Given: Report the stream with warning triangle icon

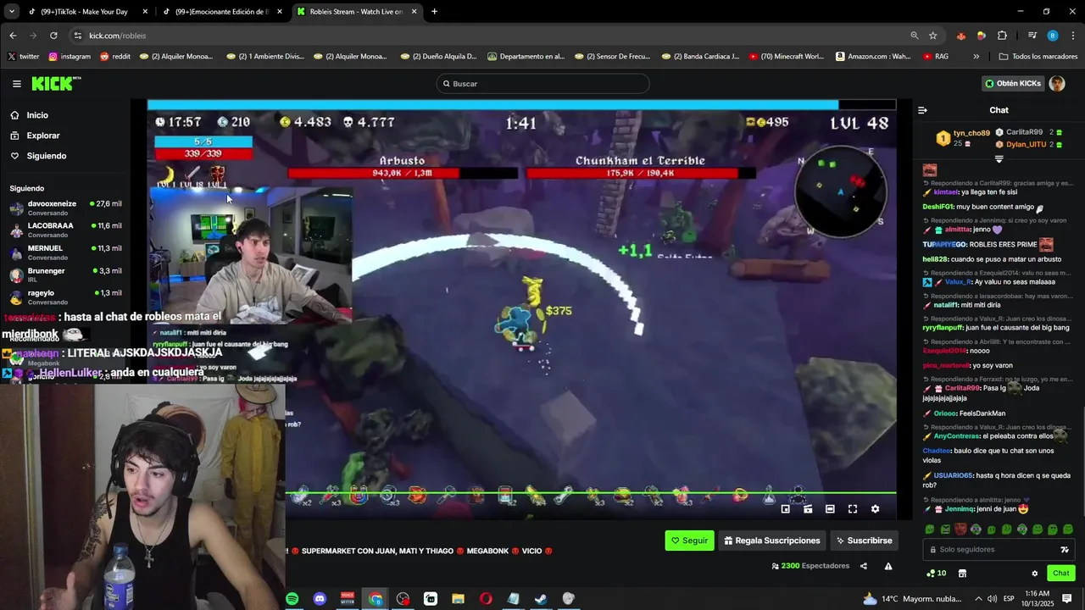Looking at the screenshot, I should click(x=888, y=566).
